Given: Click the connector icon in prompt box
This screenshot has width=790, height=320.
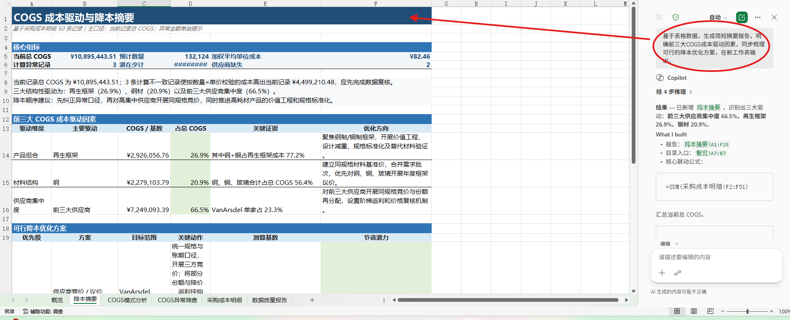Looking at the screenshot, I should 678,273.
